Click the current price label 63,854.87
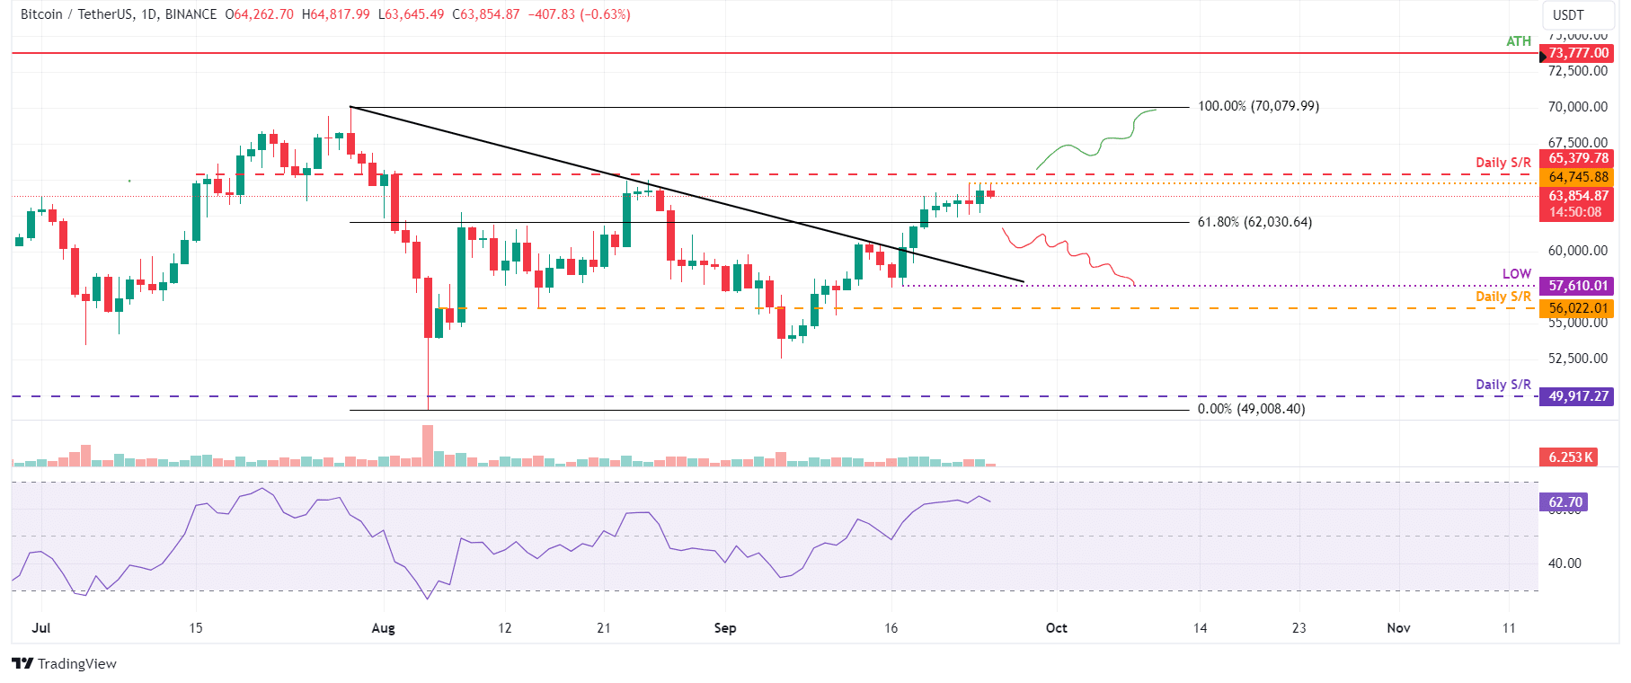 (x=1577, y=196)
